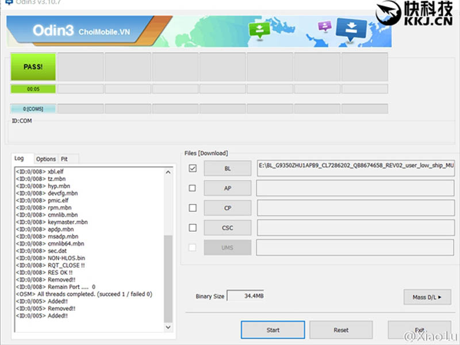The width and height of the screenshot is (460, 345).
Task: Click the green download icon in the banner
Action: pos(259,30)
